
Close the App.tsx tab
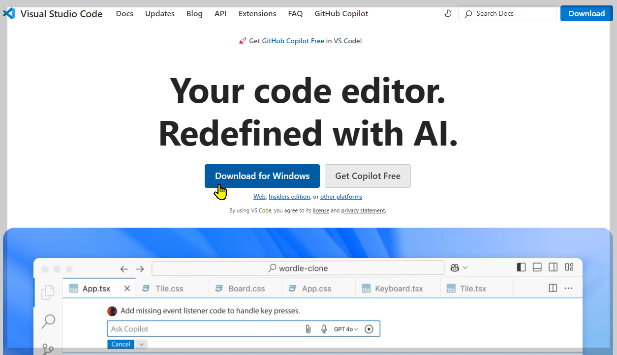coord(127,289)
